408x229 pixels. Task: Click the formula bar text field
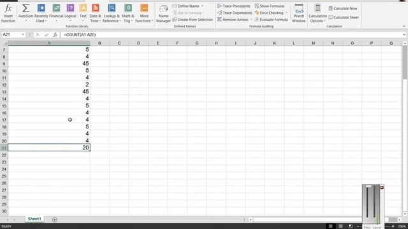pos(231,34)
